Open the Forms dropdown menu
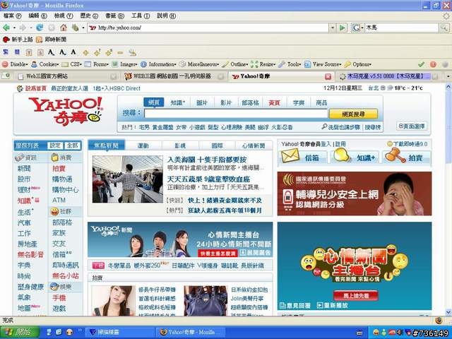 (97, 64)
